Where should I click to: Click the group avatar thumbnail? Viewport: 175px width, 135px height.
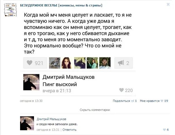(x=10, y=10)
